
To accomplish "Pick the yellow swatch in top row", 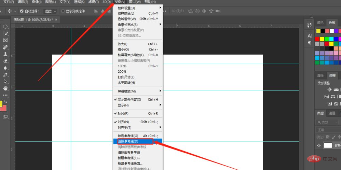I will point(318,31).
